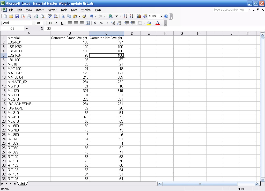265x191 pixels.
Task: Launch the Chart Wizard icon
Action: 139,16
